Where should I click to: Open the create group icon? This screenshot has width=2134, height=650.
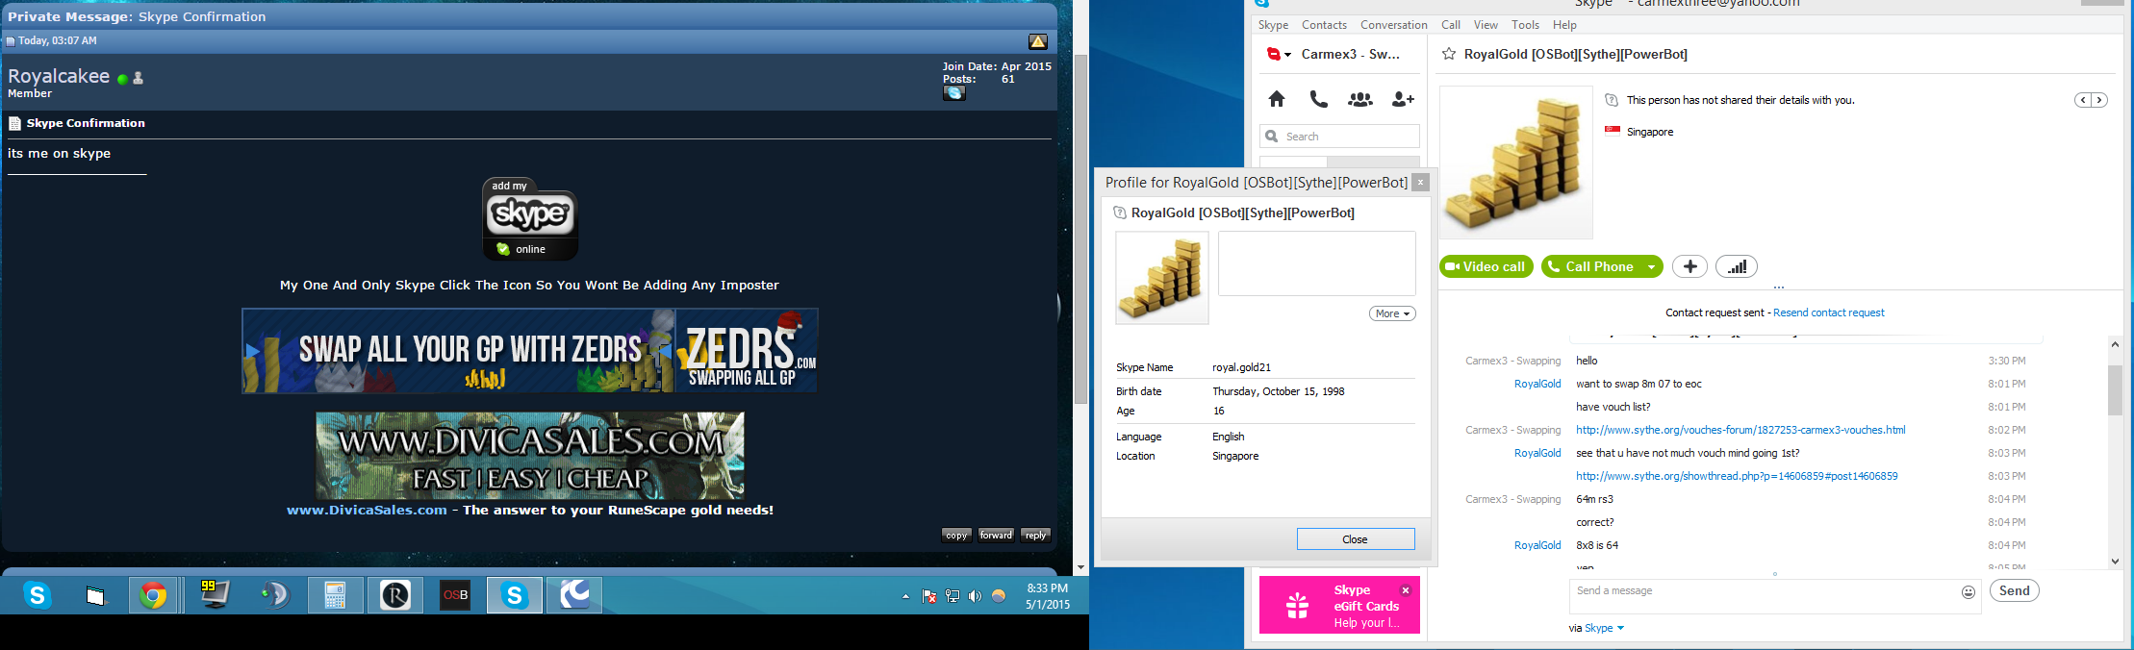tap(1360, 99)
